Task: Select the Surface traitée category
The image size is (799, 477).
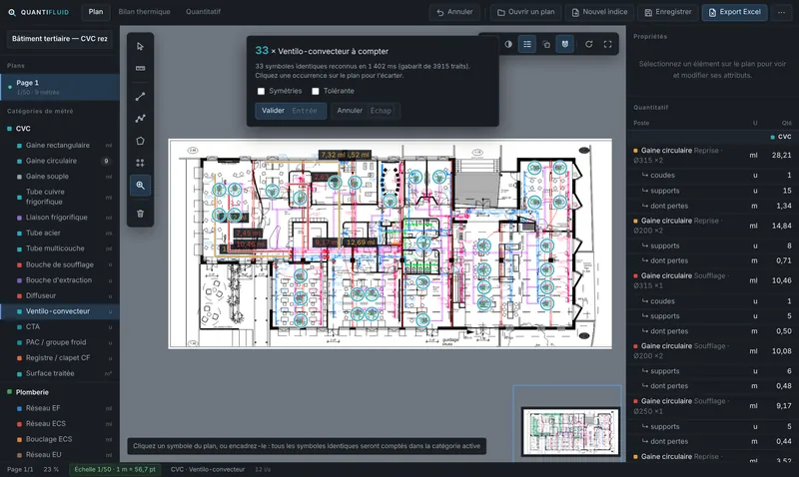Action: click(60, 373)
